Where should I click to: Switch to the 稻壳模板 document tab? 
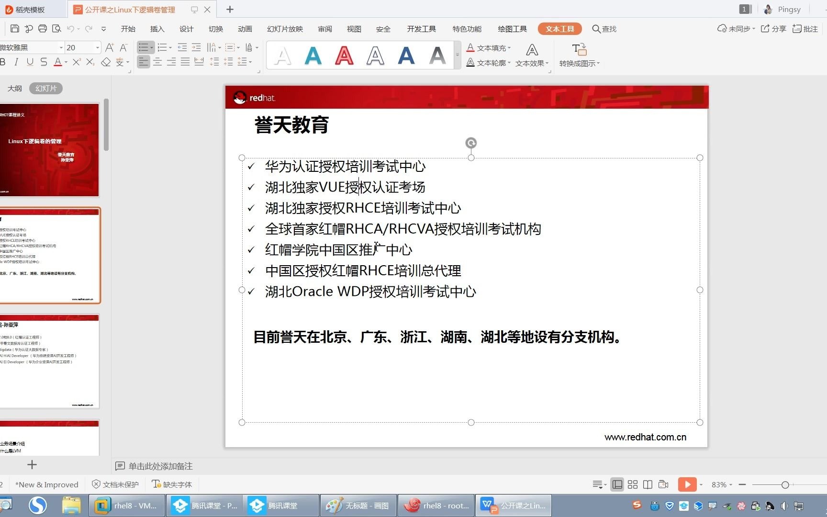pyautogui.click(x=30, y=9)
